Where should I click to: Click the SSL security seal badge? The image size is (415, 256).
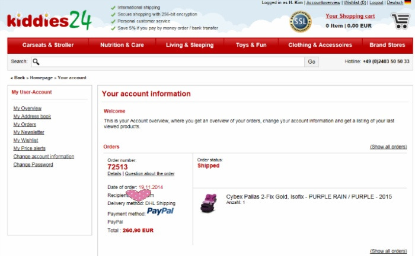pos(301,21)
